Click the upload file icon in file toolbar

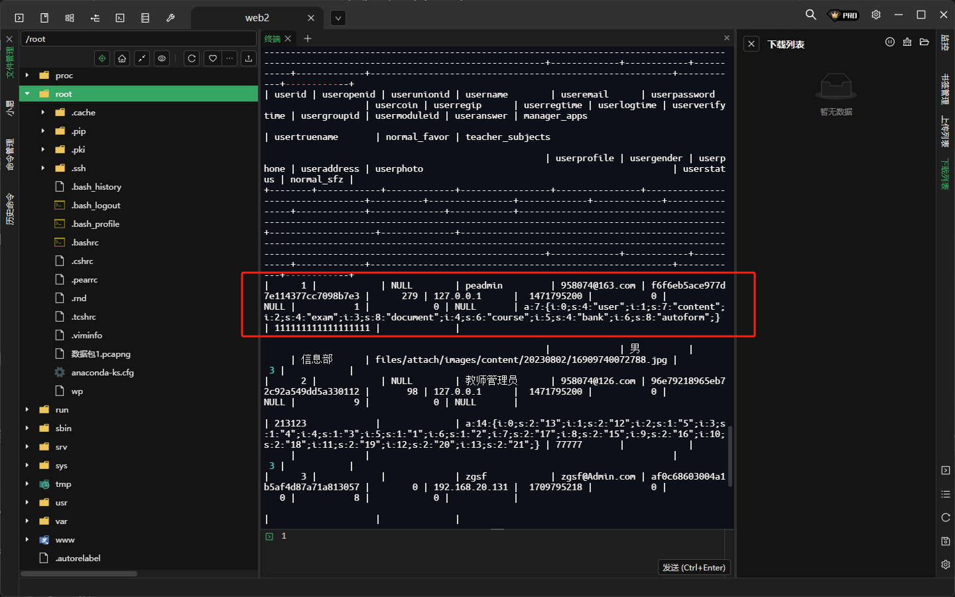[249, 58]
